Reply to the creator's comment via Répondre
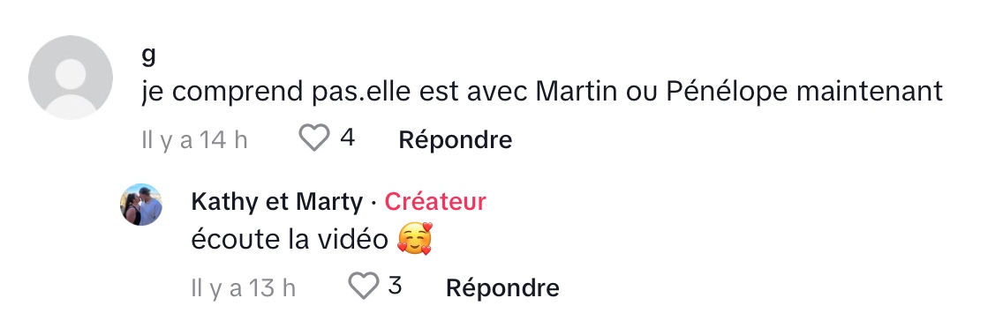Screen dimensions: 1003x328 [x=502, y=287]
